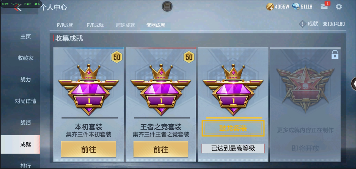Select 收藏家 in the sidebar

pyautogui.click(x=26, y=58)
